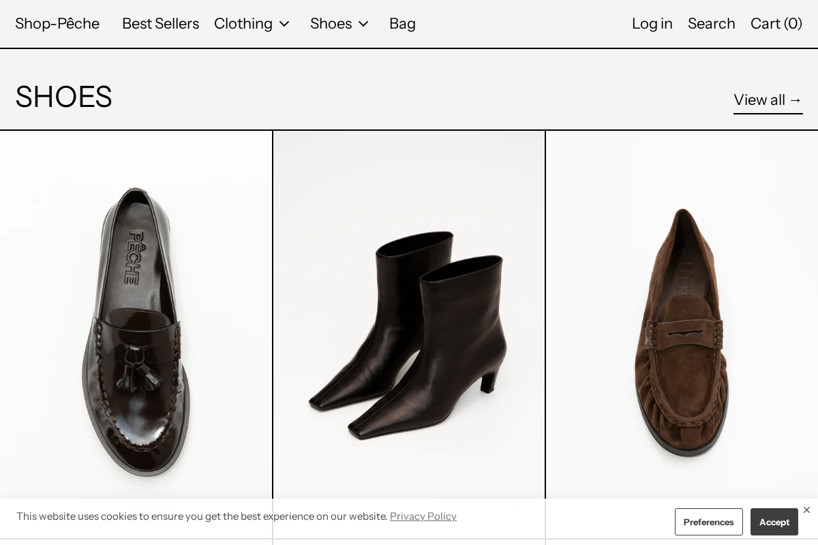Click the Shoes navigation arrow icon

pyautogui.click(x=363, y=24)
